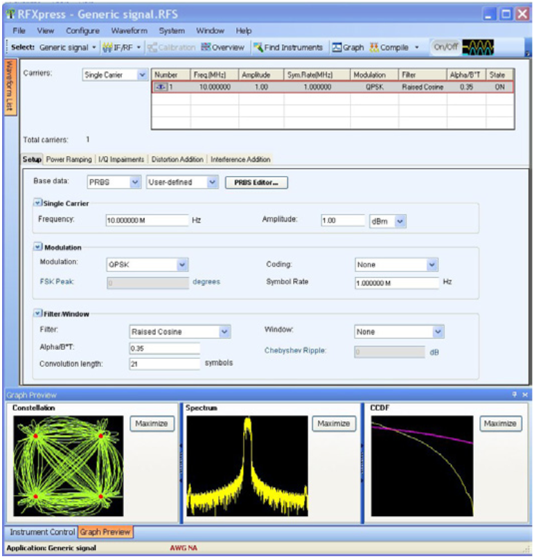Open Find Instruments tool
This screenshot has height=559, width=534.
click(288, 47)
